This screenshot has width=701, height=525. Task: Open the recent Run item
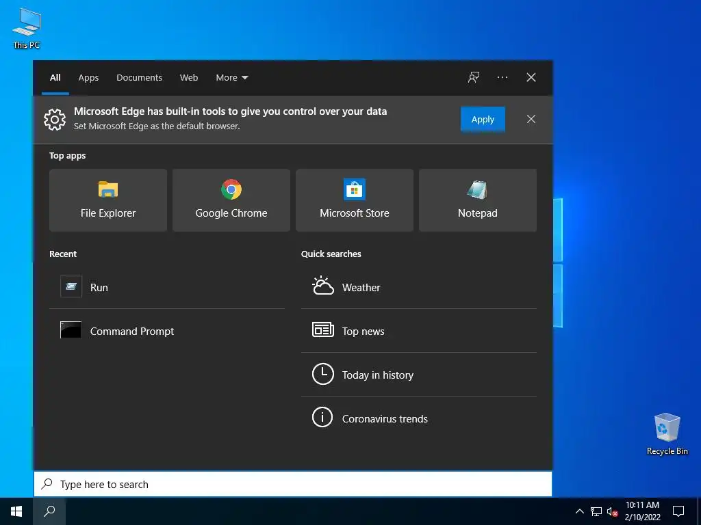pyautogui.click(x=167, y=287)
